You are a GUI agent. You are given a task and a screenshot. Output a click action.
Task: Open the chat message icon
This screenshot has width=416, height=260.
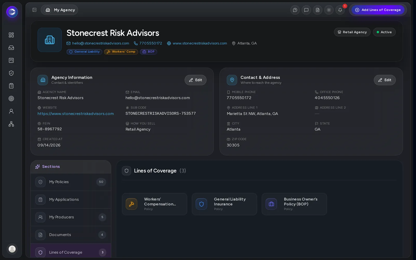306,10
